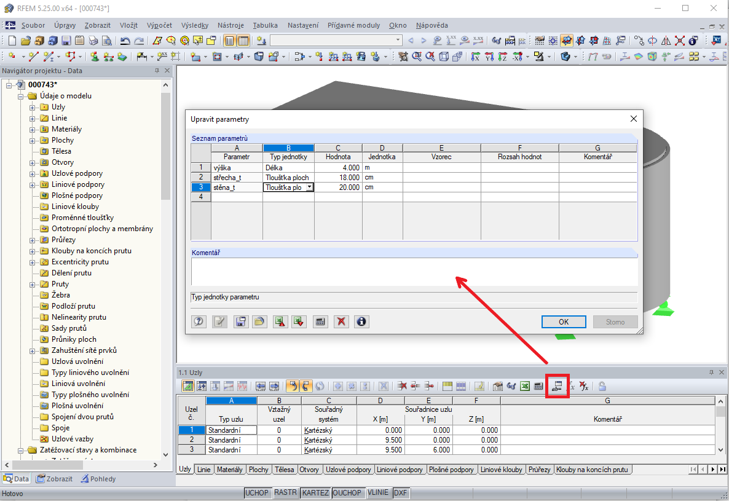Switch to Zobrazit navigator tab
Viewport: 729px width, 501px height.
[x=54, y=479]
